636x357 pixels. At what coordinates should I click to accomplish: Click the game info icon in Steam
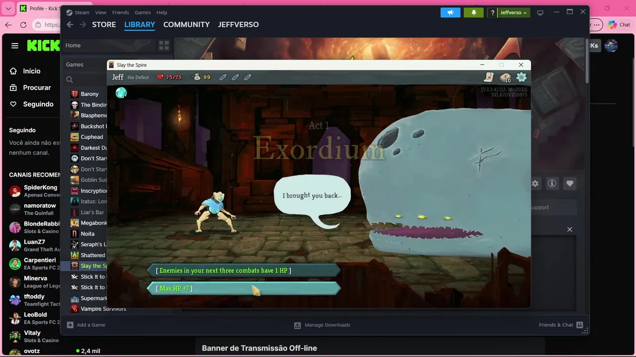[552, 183]
